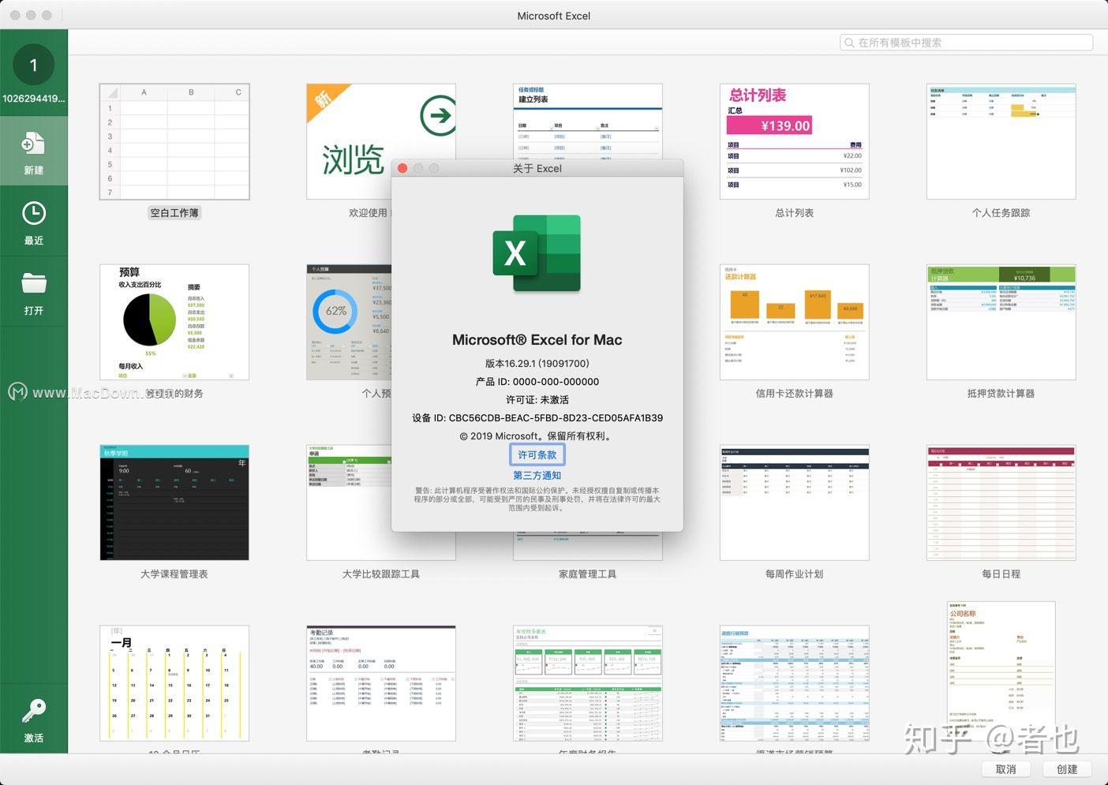
Task: Select Personal Task Tracker (个人任务跟踪) template
Action: pos(1001,142)
